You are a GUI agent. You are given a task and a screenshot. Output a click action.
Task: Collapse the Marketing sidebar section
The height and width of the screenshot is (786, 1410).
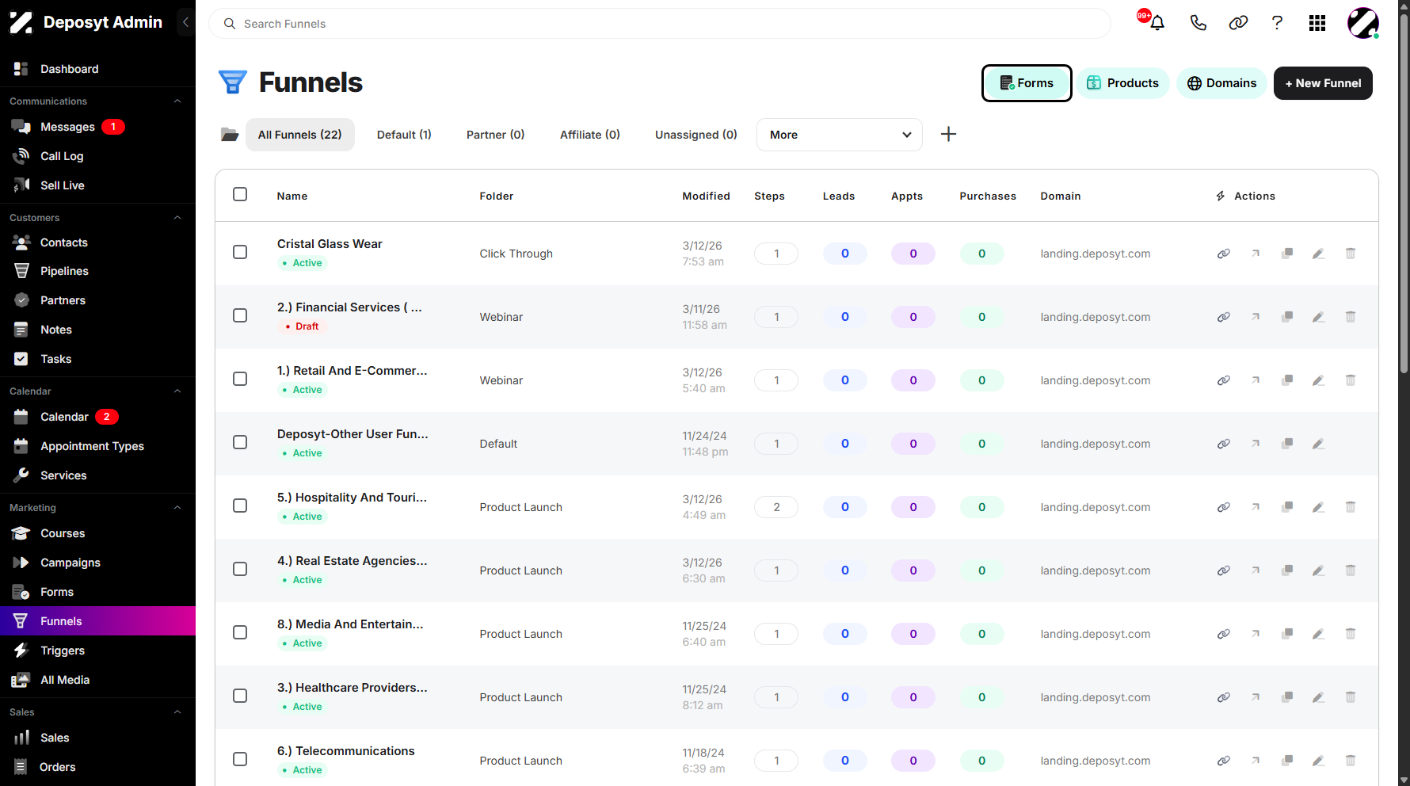pos(177,508)
